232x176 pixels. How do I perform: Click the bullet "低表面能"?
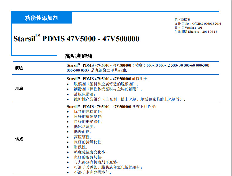click(82, 132)
